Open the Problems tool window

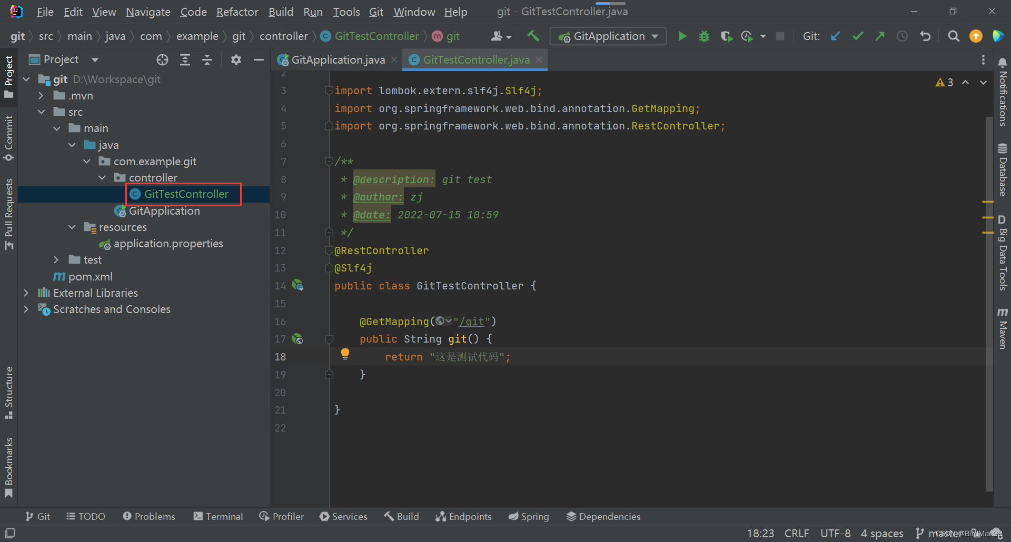(x=149, y=517)
